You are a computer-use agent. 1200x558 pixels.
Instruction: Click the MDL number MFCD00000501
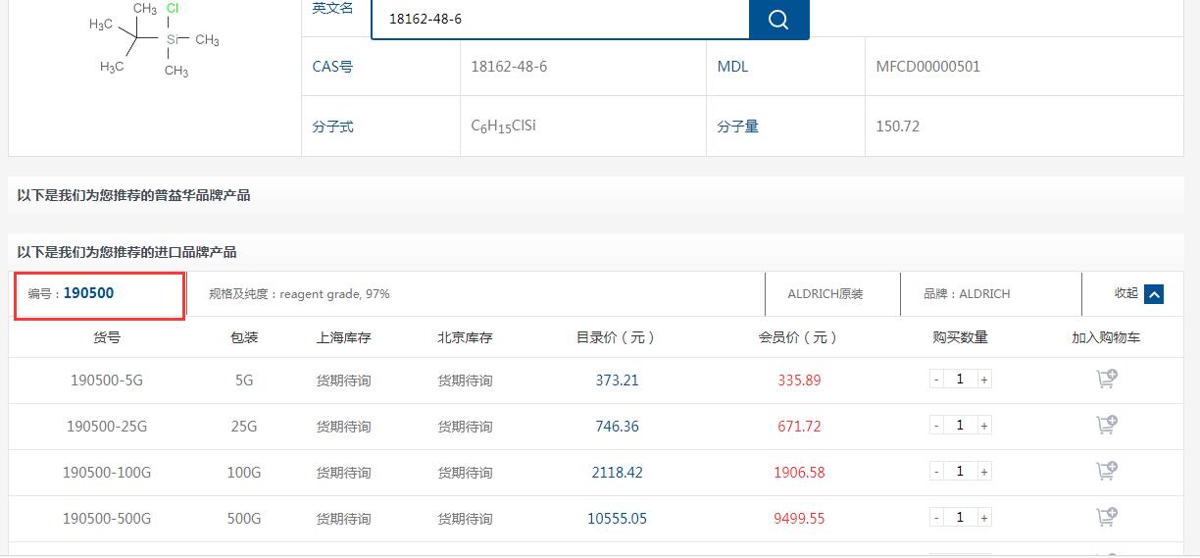click(927, 67)
